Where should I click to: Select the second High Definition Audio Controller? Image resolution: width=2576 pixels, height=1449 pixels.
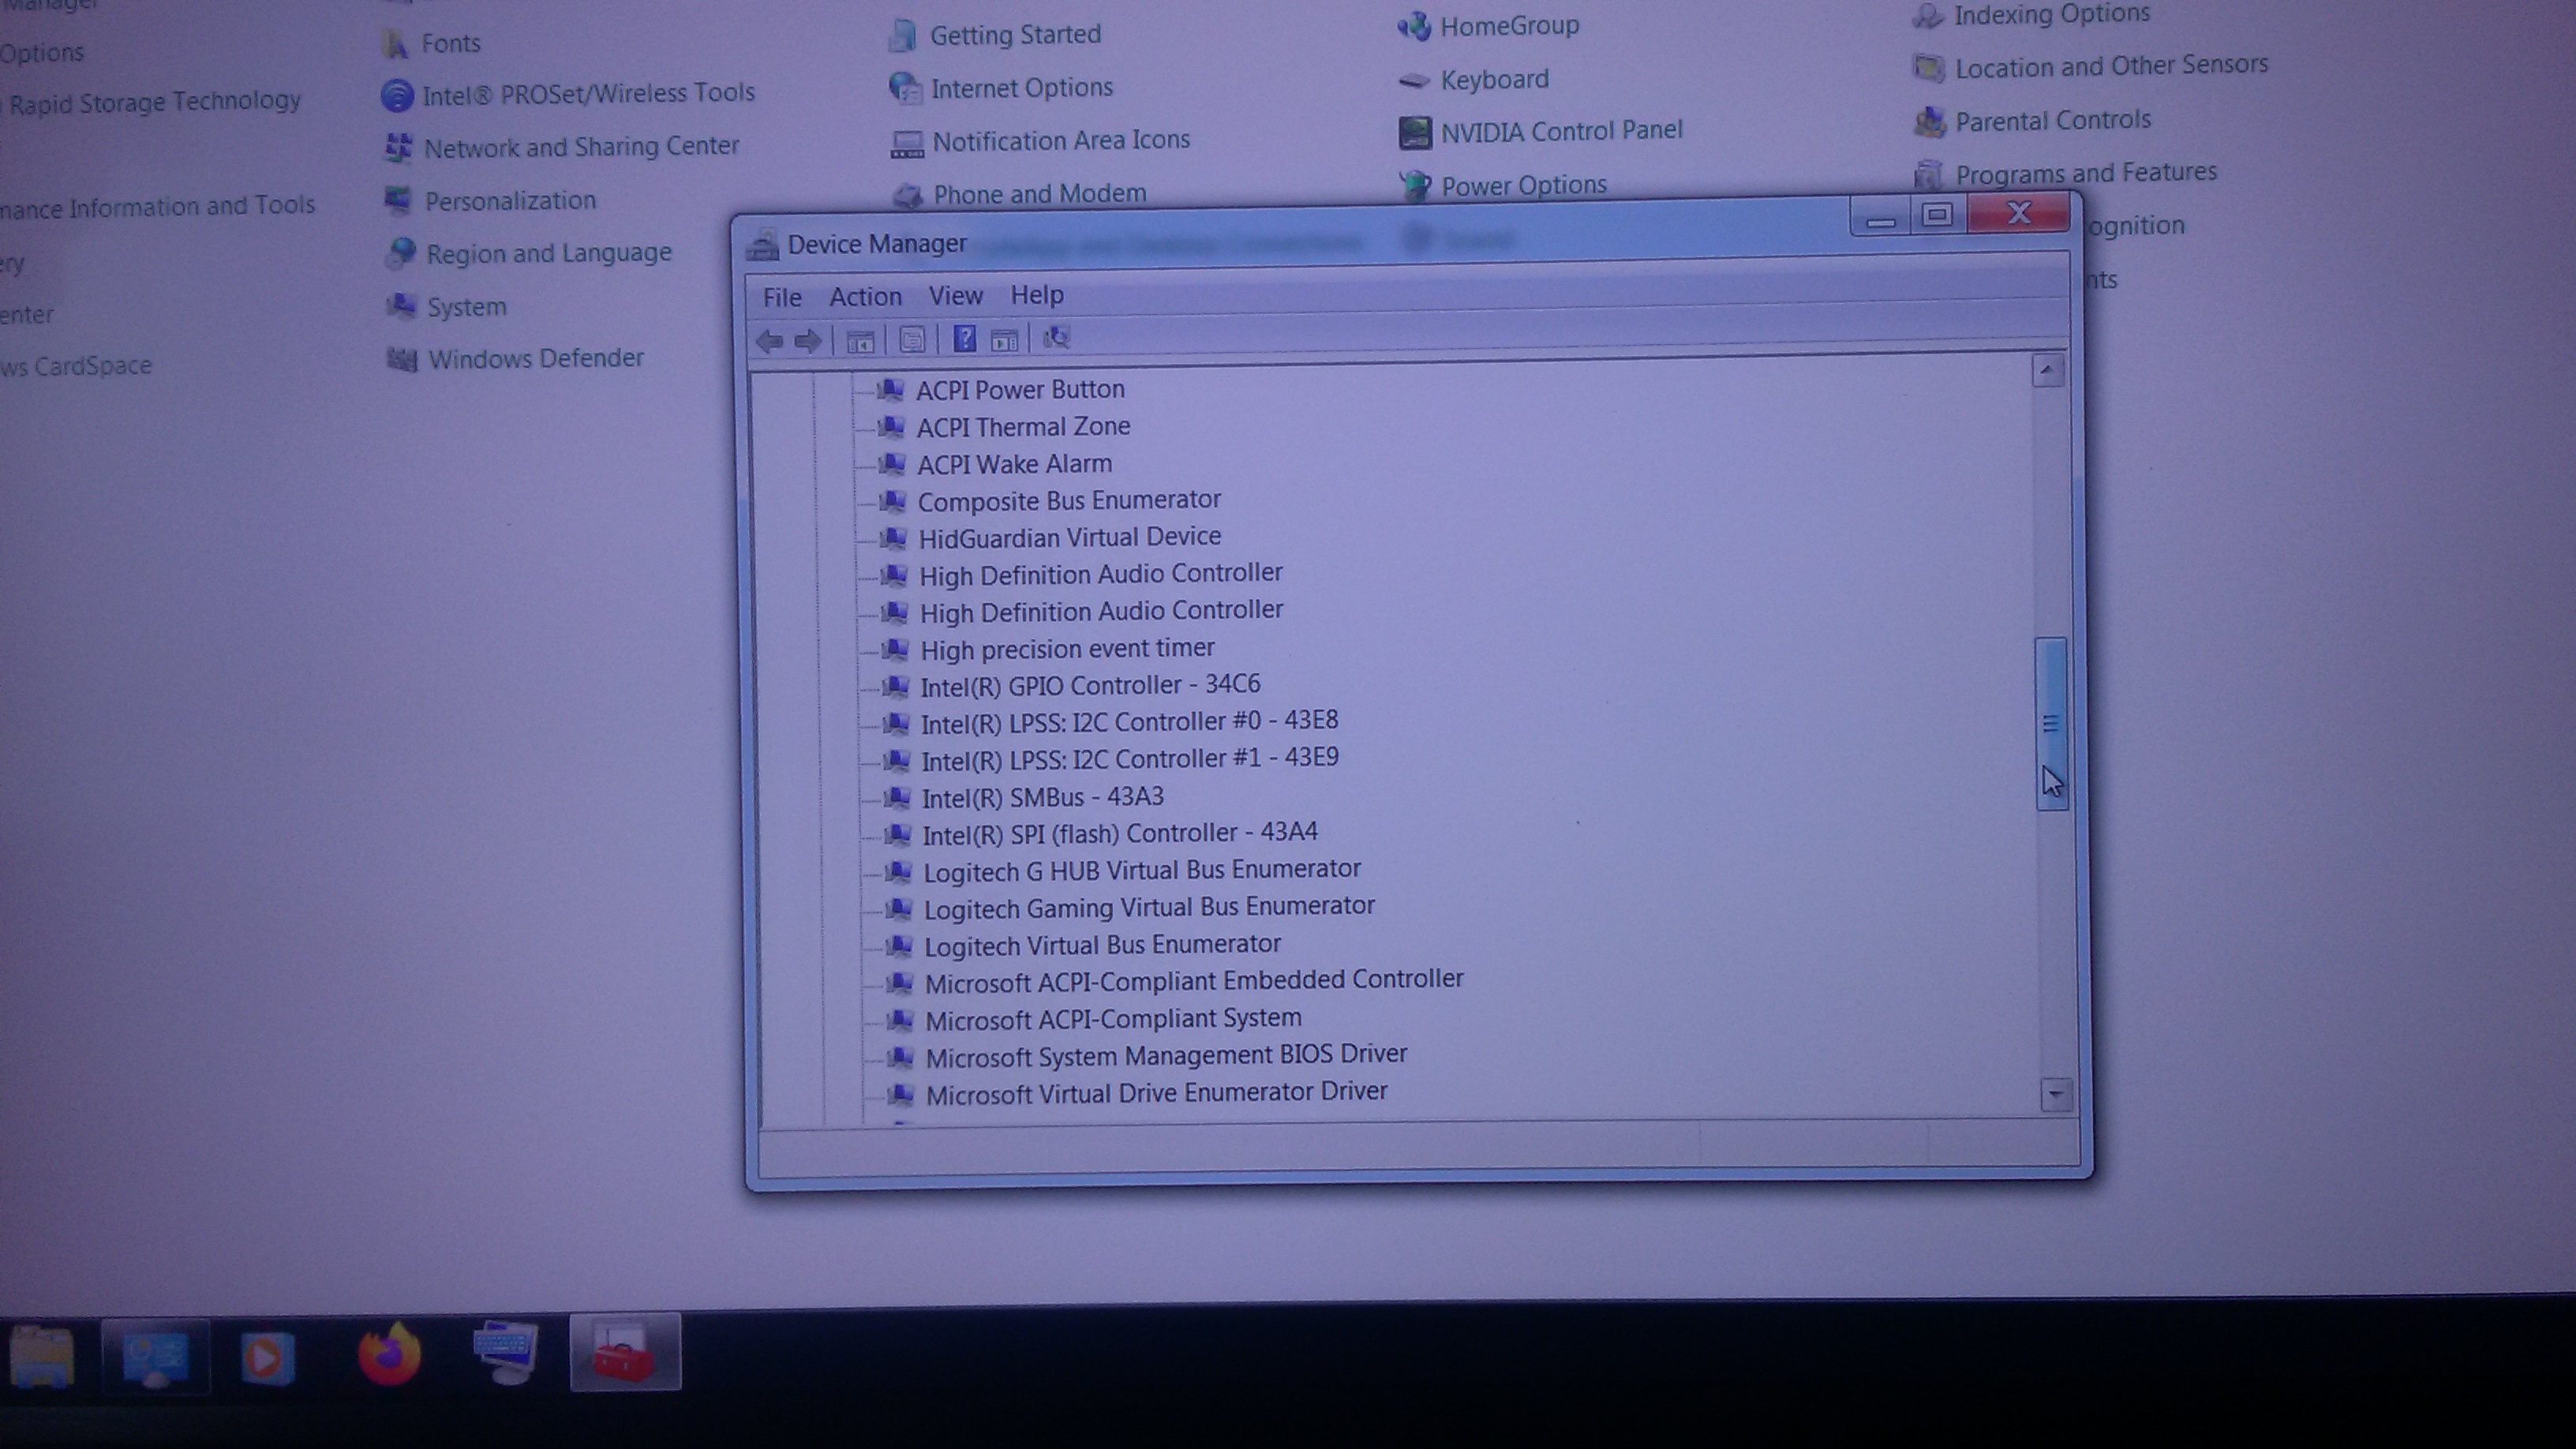pyautogui.click(x=1101, y=611)
